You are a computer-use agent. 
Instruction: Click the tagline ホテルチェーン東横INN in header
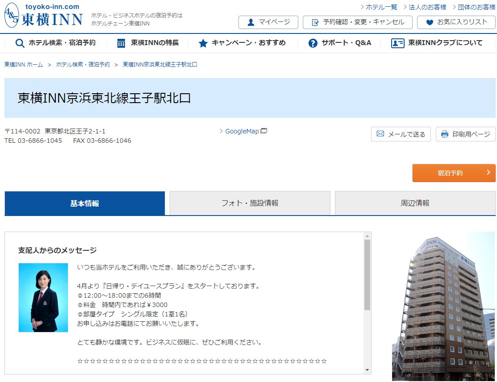[121, 24]
